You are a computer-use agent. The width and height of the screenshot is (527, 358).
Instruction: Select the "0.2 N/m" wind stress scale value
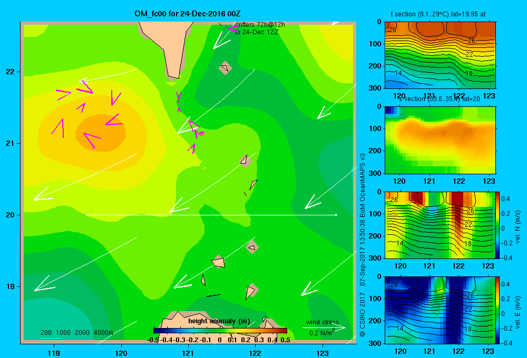pyautogui.click(x=320, y=333)
